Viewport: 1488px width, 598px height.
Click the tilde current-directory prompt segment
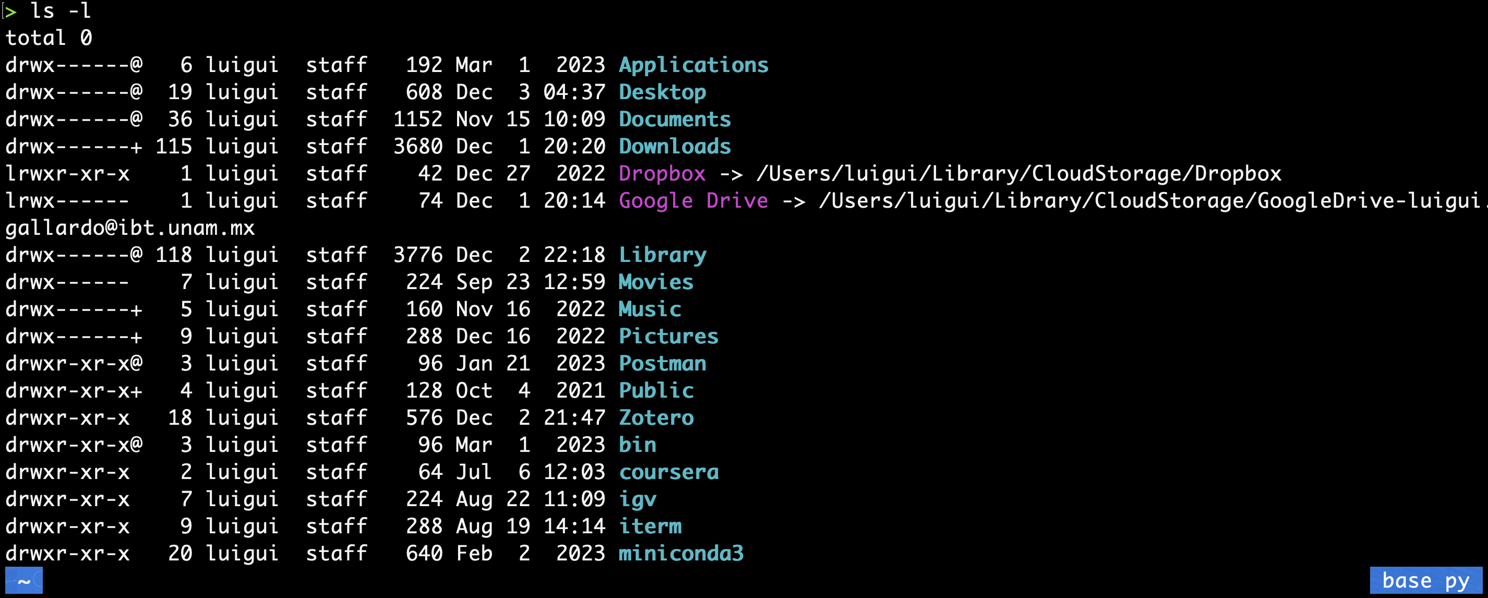coord(23,580)
